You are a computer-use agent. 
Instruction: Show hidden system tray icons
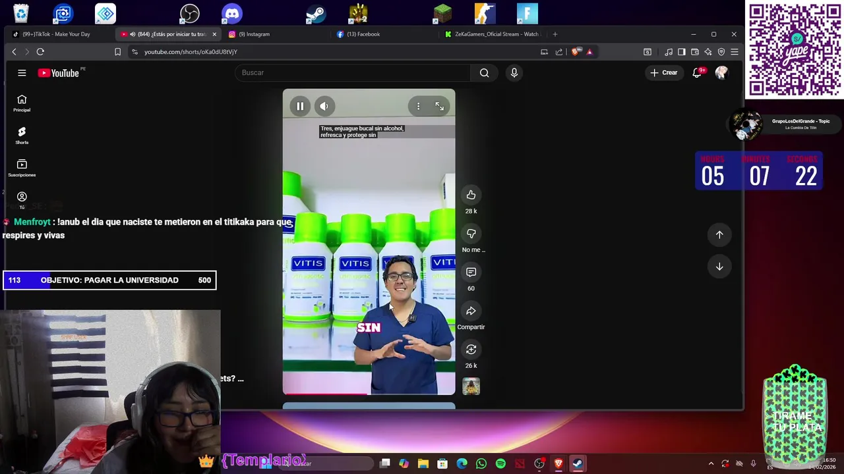pyautogui.click(x=711, y=463)
